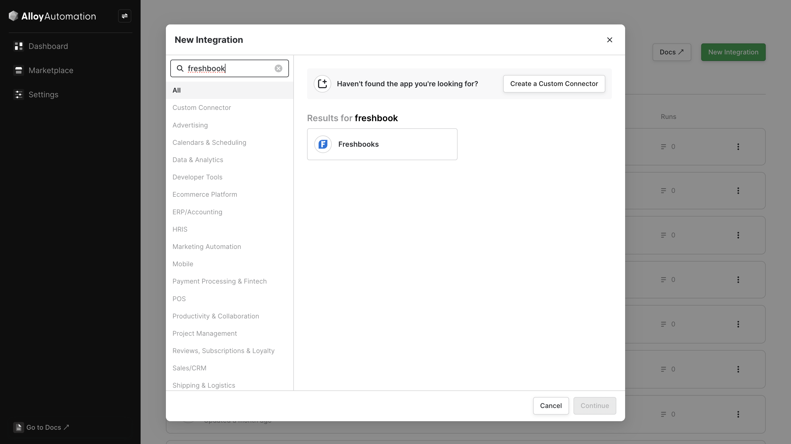Open three-dot menu in seventh integration row
This screenshot has width=791, height=444.
point(738,414)
